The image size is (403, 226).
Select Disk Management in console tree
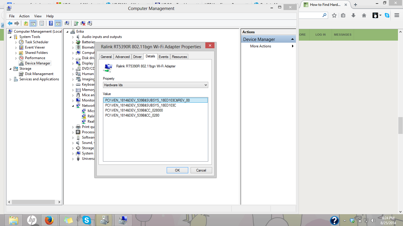[39, 74]
